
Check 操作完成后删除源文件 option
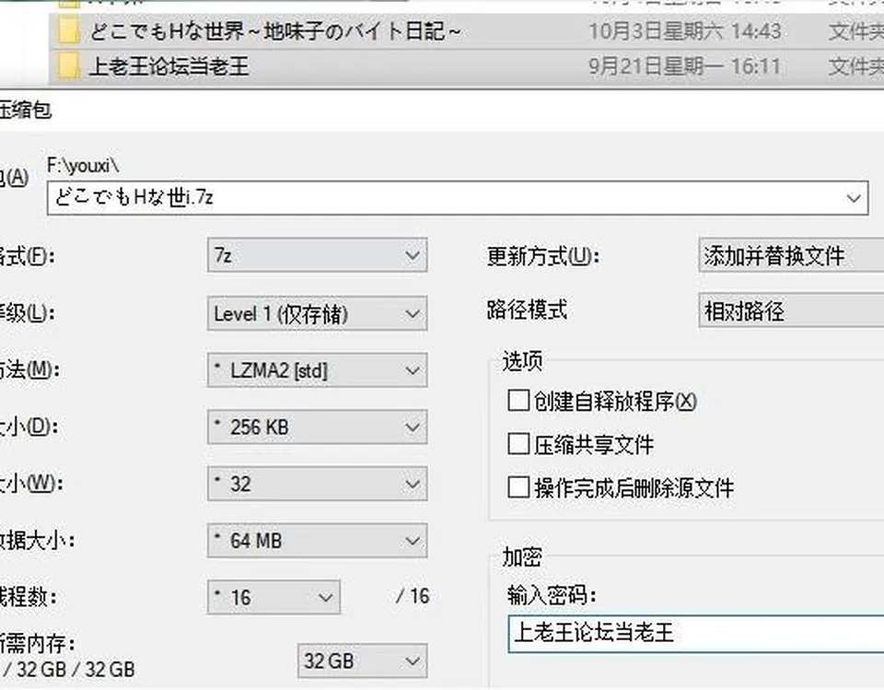coord(518,487)
